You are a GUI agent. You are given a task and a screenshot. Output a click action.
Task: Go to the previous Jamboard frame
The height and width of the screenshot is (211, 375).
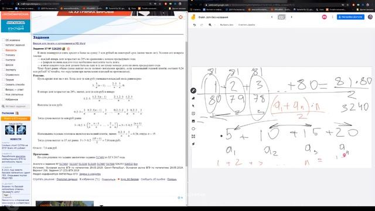[272, 17]
